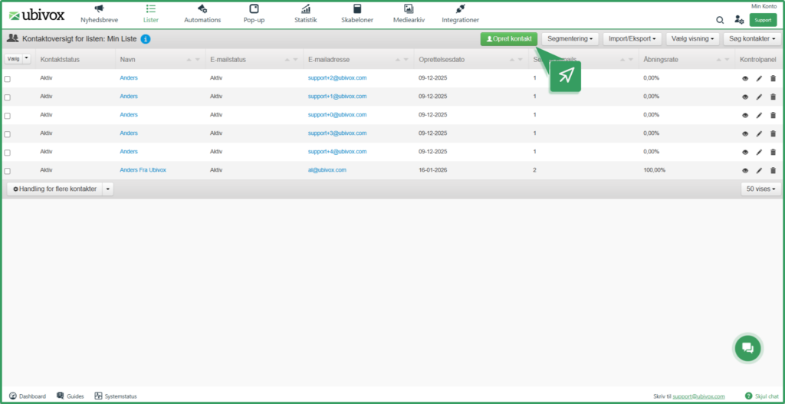The image size is (785, 404).
Task: Click Skjul chat in footer
Action: 761,396
